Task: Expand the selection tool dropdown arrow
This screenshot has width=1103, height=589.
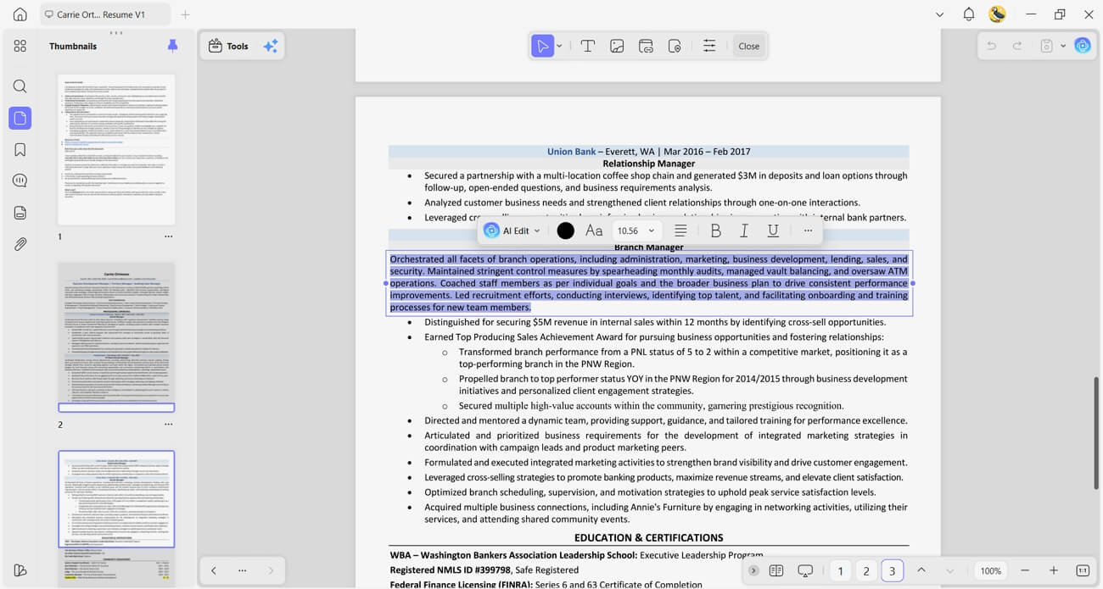Action: click(560, 46)
